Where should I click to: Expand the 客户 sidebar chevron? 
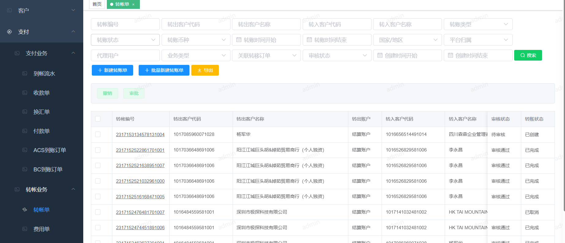pyautogui.click(x=73, y=10)
